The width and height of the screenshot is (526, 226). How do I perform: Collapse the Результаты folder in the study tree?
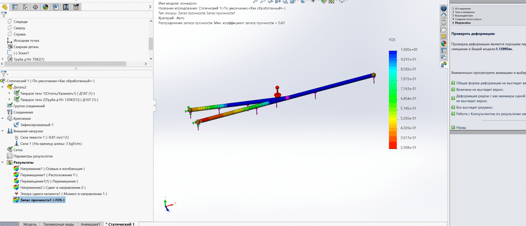[3, 162]
